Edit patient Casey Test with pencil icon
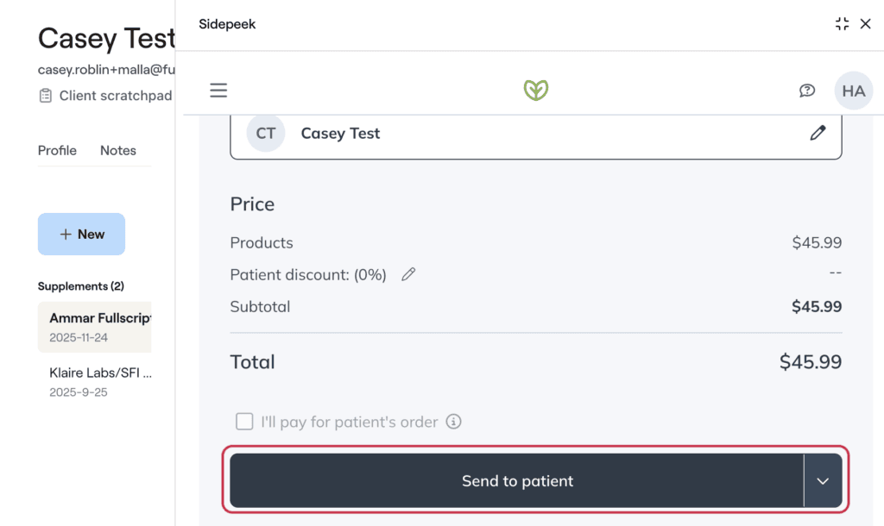The height and width of the screenshot is (526, 884). 818,133
